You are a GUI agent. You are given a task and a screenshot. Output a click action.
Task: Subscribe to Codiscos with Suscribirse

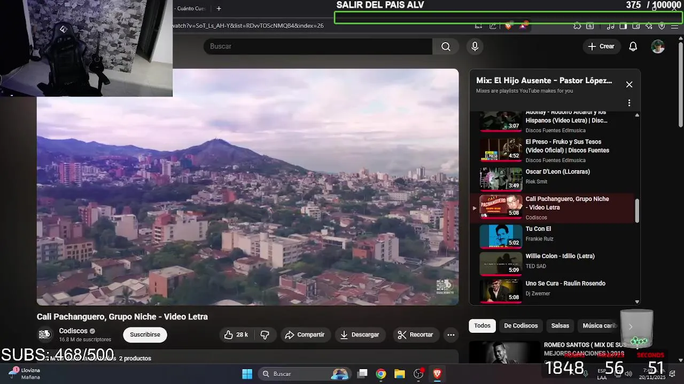[x=145, y=334]
